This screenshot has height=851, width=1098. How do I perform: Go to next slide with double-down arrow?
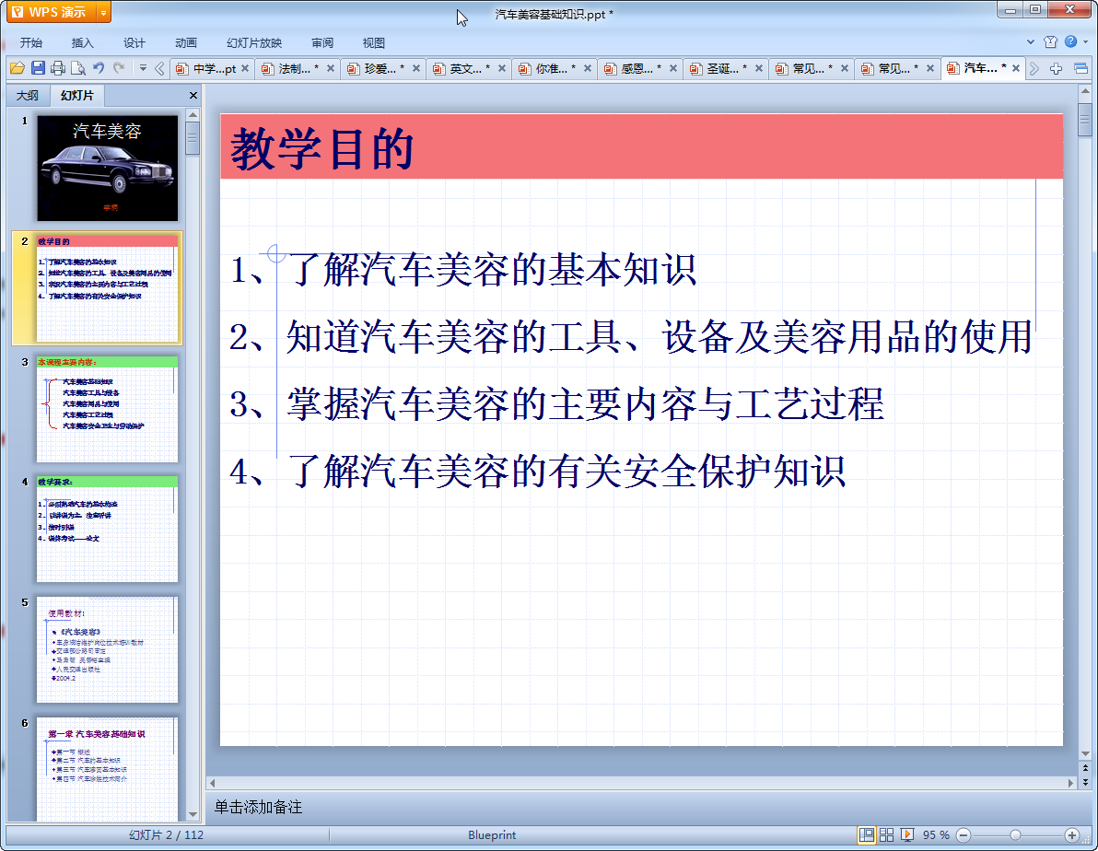tap(1085, 782)
